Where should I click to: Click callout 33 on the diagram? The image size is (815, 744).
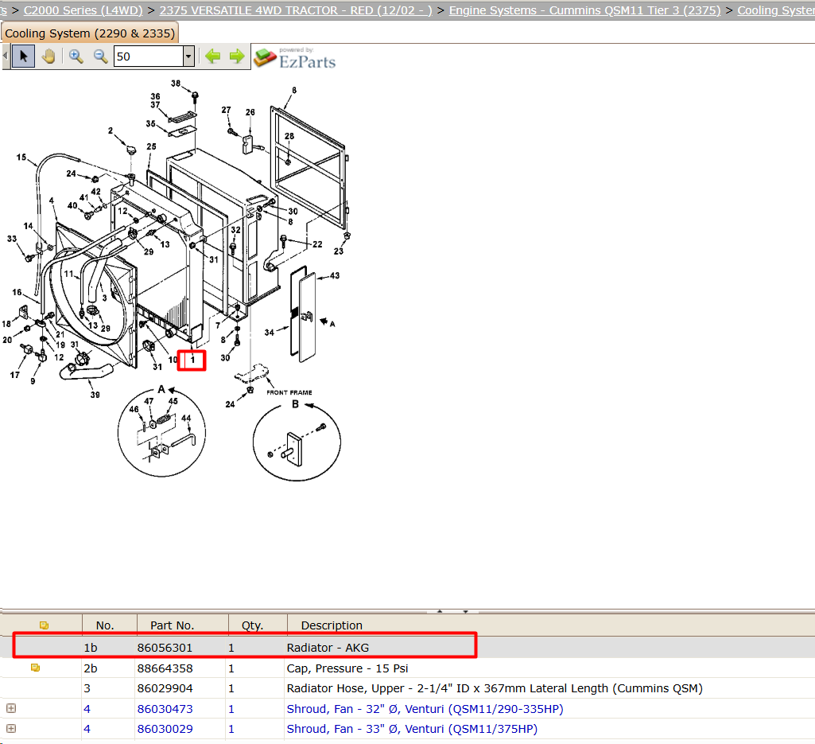[11, 238]
